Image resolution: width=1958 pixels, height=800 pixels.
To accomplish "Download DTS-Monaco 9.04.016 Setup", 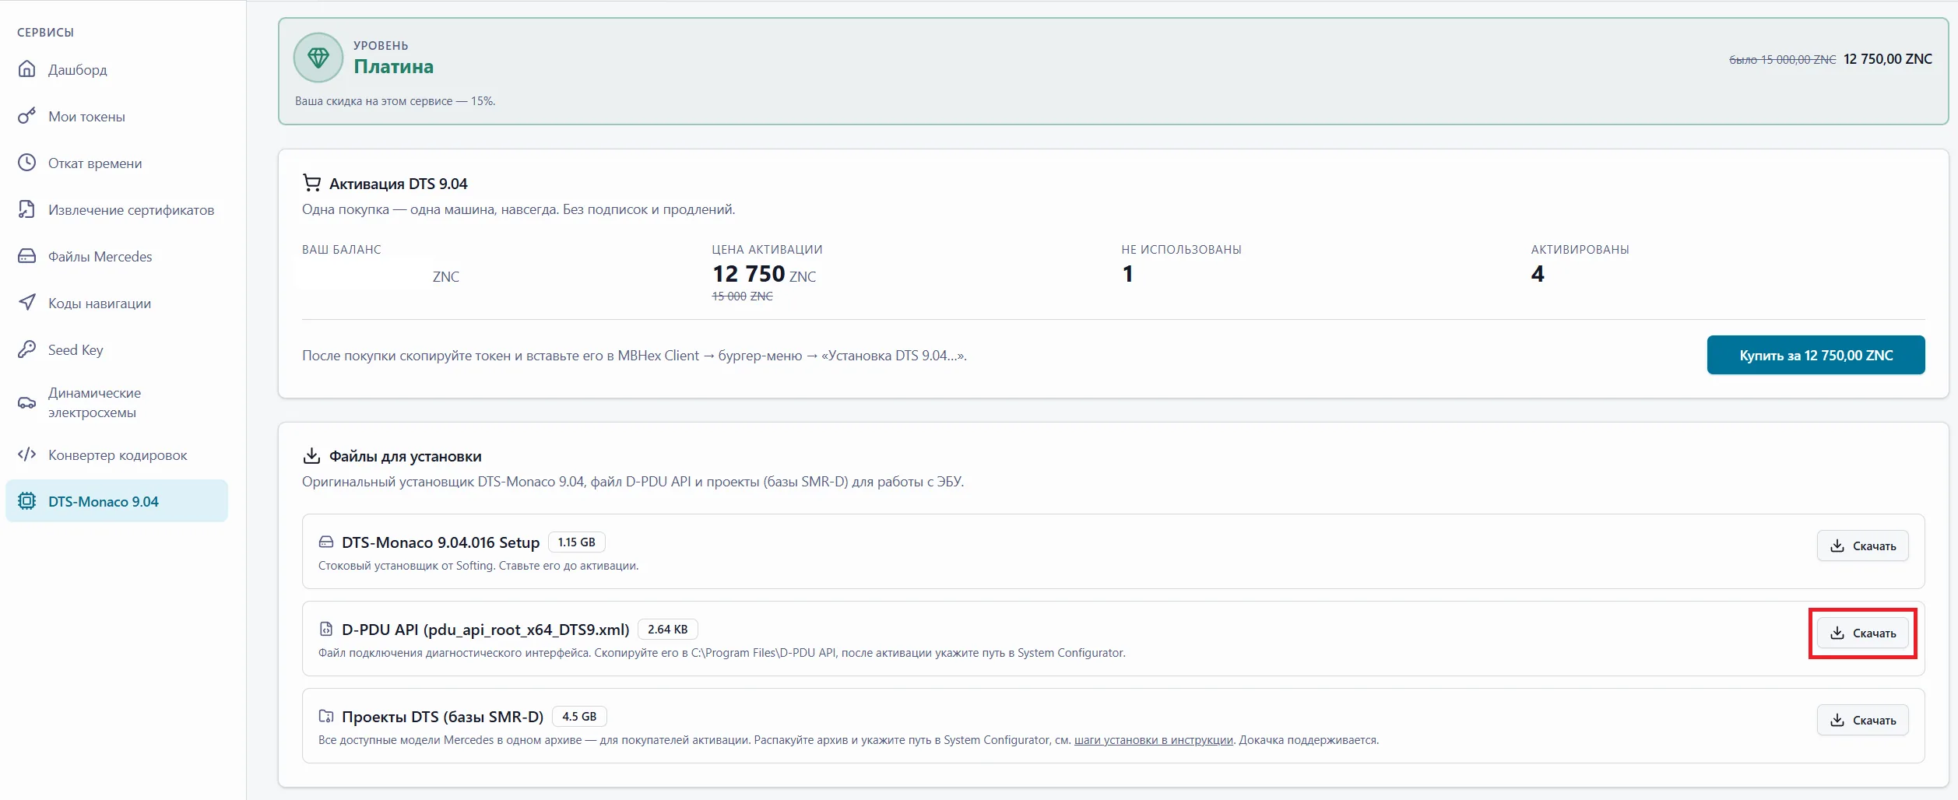I will [1862, 546].
